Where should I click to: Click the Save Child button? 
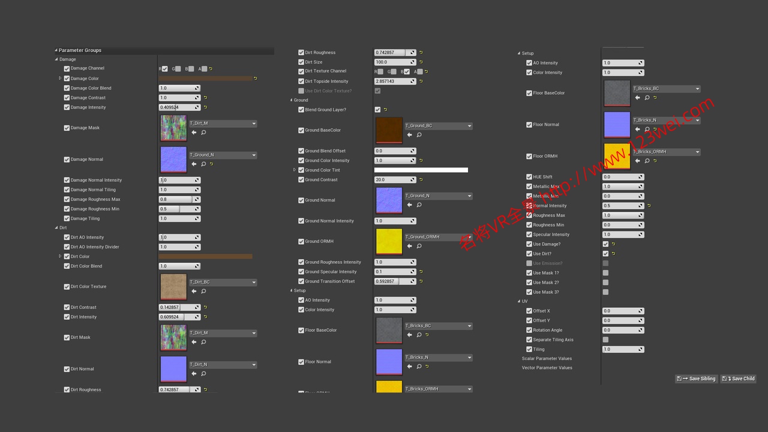pos(738,379)
